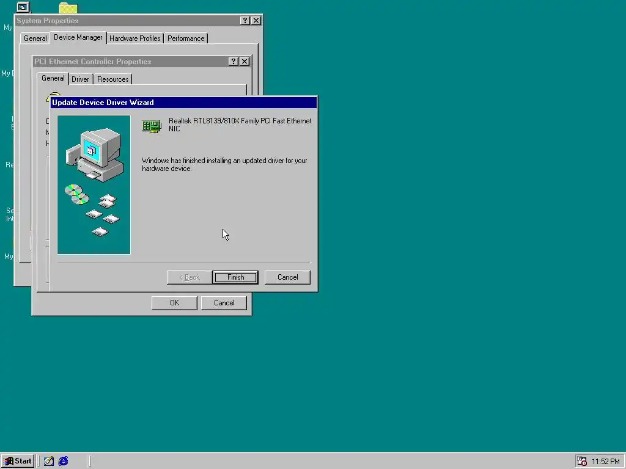The image size is (626, 469).
Task: Click the notepad-and-pencil Quick Launch icon
Action: (x=49, y=461)
